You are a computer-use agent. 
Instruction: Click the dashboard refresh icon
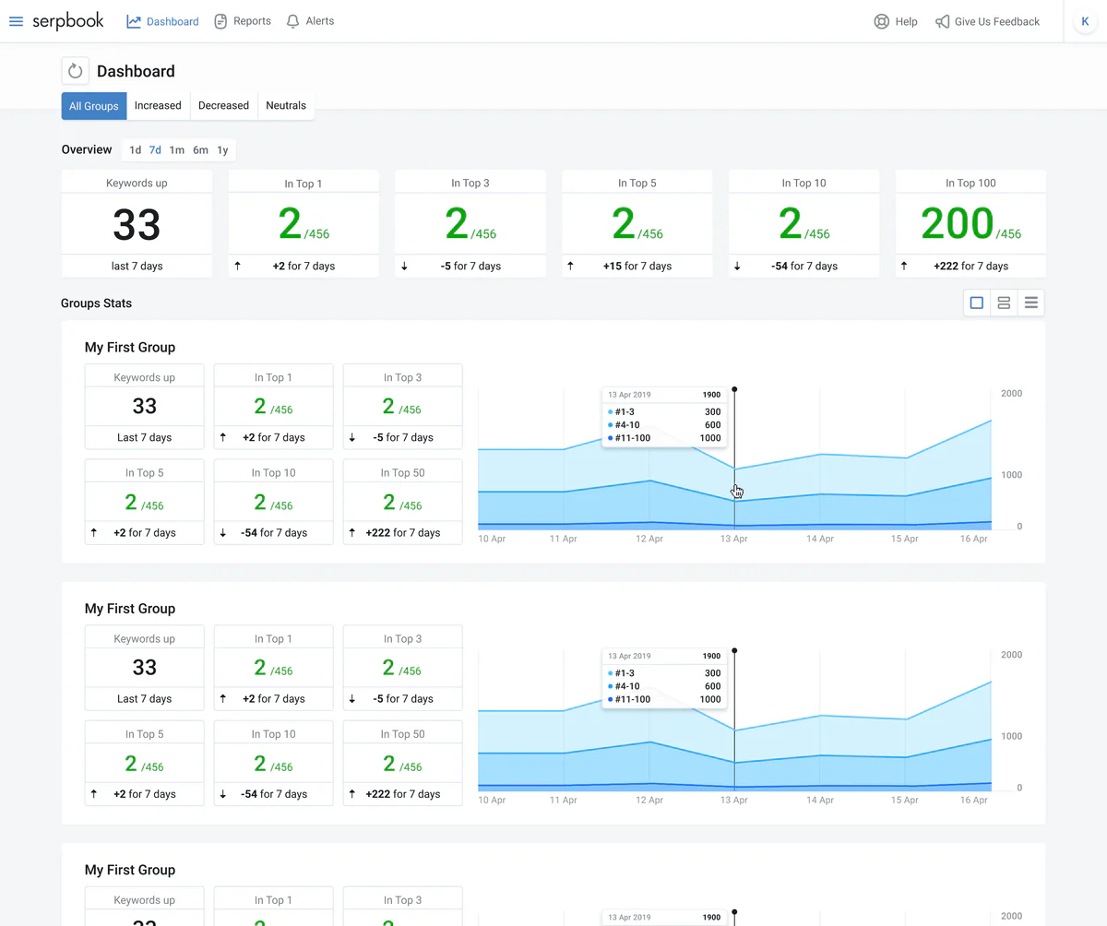(x=76, y=71)
